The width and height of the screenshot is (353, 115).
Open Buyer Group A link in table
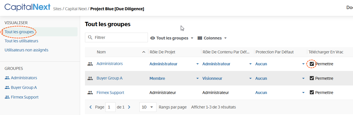pyautogui.click(x=110, y=78)
